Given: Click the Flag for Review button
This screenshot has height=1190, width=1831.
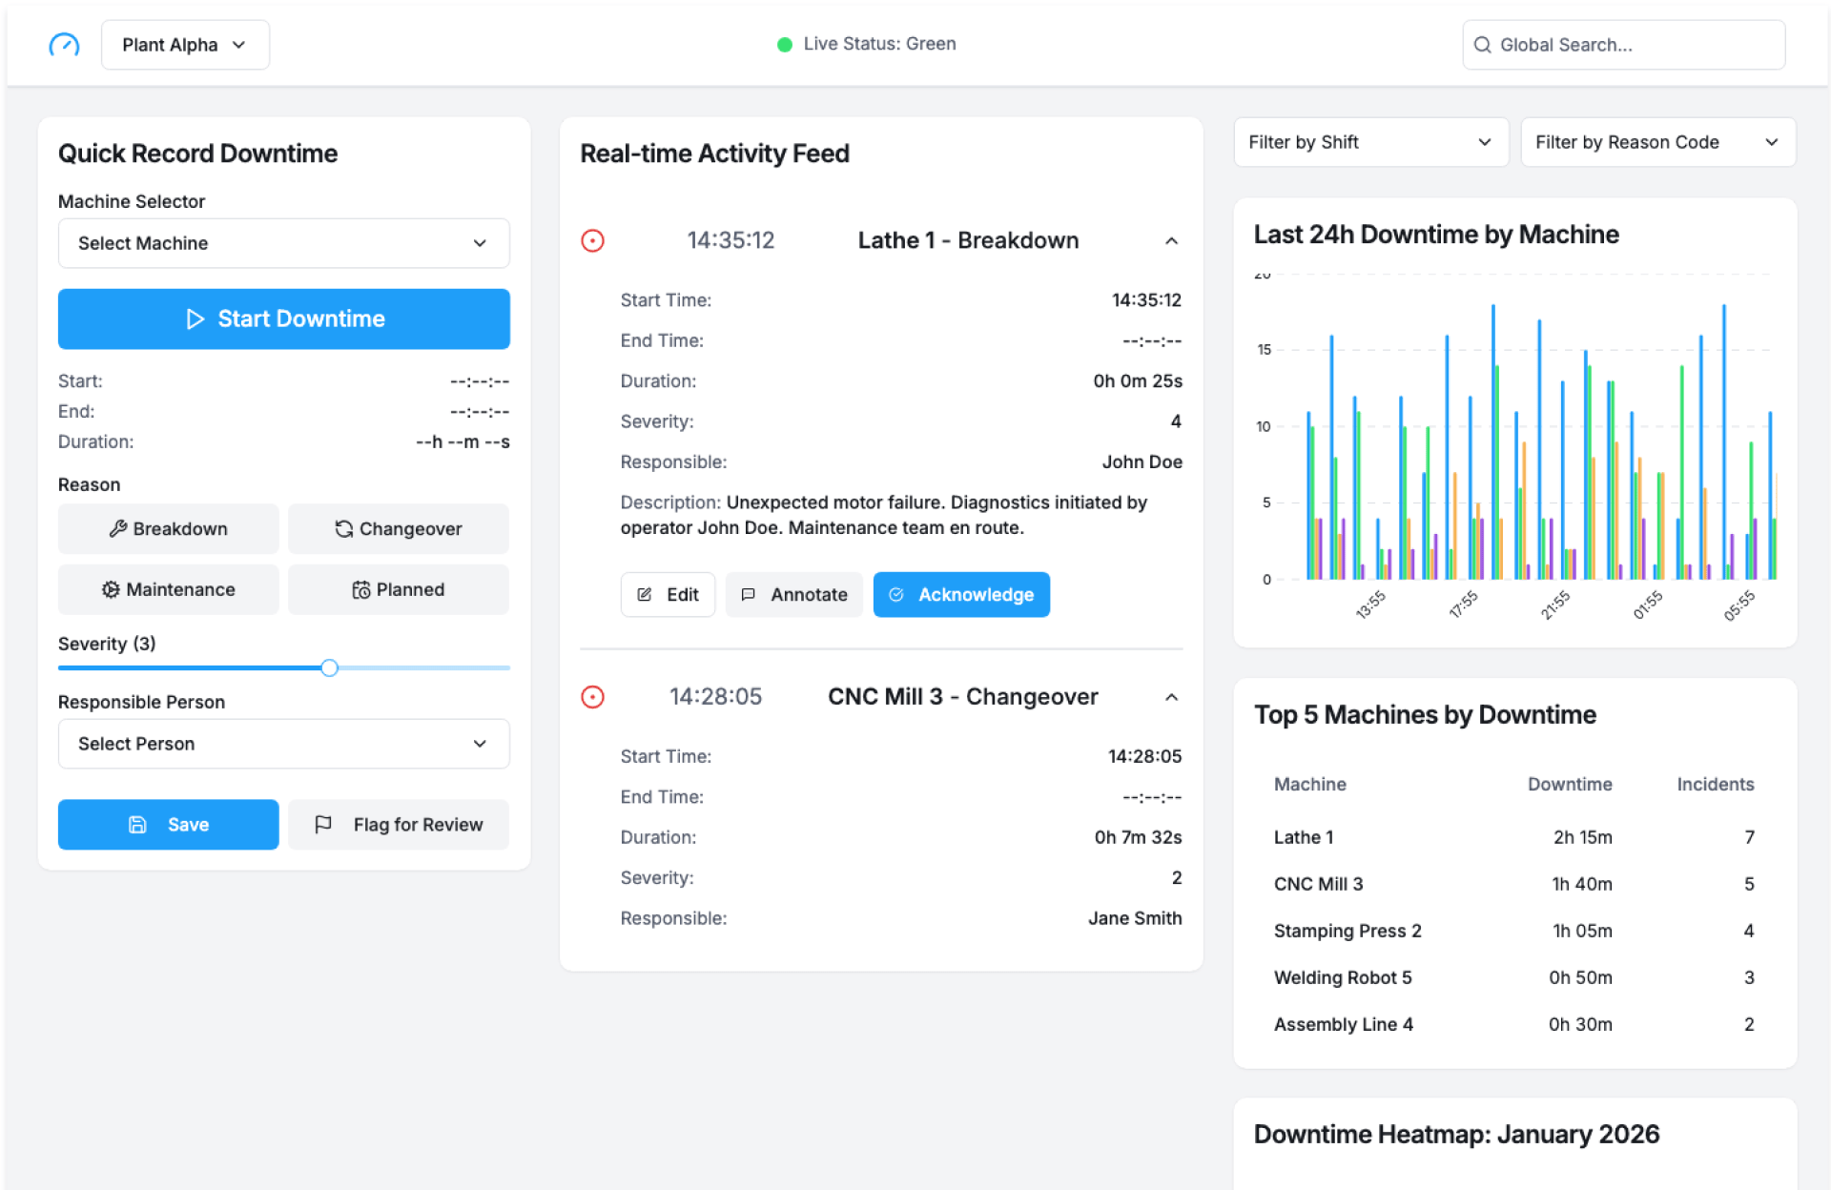Looking at the screenshot, I should pyautogui.click(x=399, y=825).
